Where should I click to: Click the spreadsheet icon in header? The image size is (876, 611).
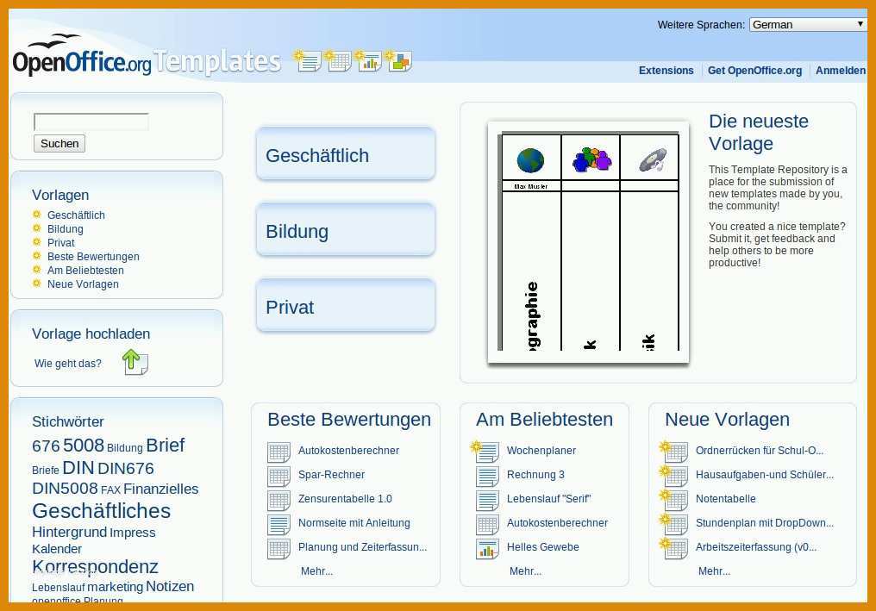[338, 61]
